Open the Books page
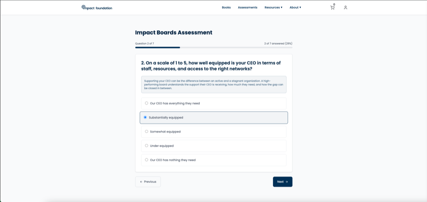The width and height of the screenshot is (427, 202). [x=226, y=8]
